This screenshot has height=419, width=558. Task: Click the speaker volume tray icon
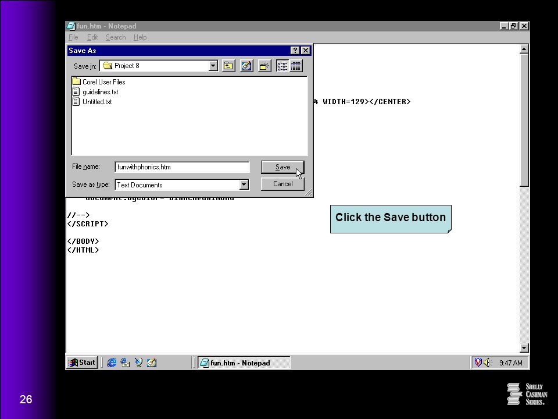click(488, 363)
